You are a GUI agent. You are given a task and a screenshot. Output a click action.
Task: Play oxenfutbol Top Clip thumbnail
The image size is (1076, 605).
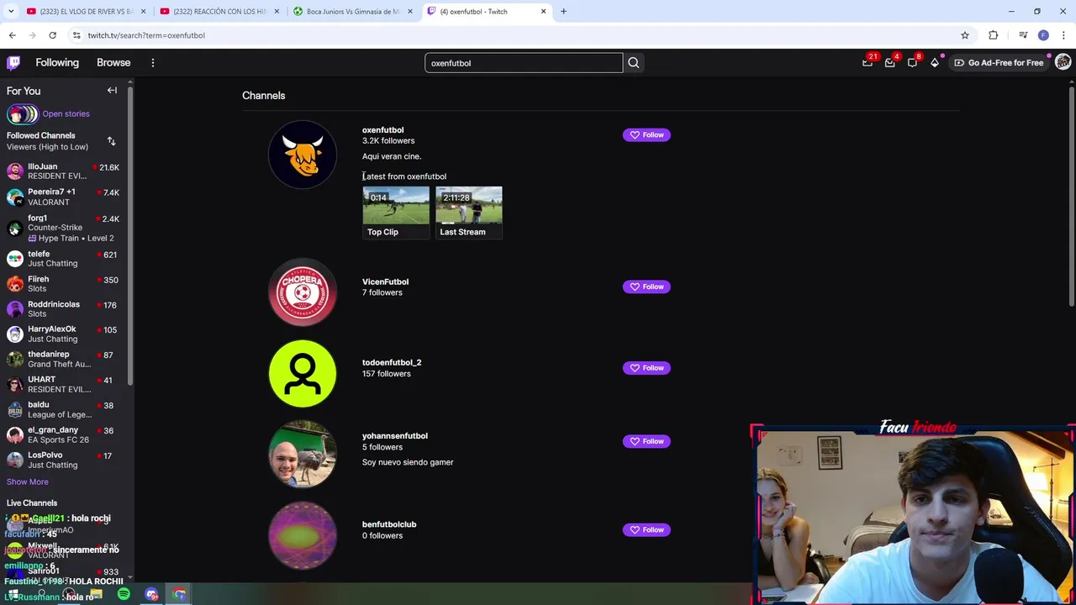396,213
